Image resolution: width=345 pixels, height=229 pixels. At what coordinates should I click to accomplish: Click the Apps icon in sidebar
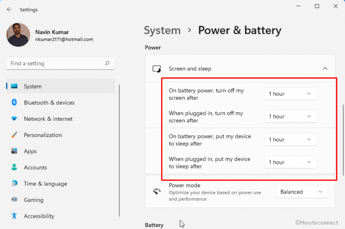tap(14, 151)
